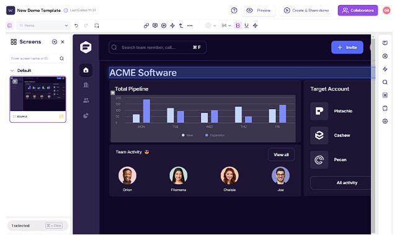Select the team people icon in canvas sidebar
The width and height of the screenshot is (395, 235).
point(86,100)
